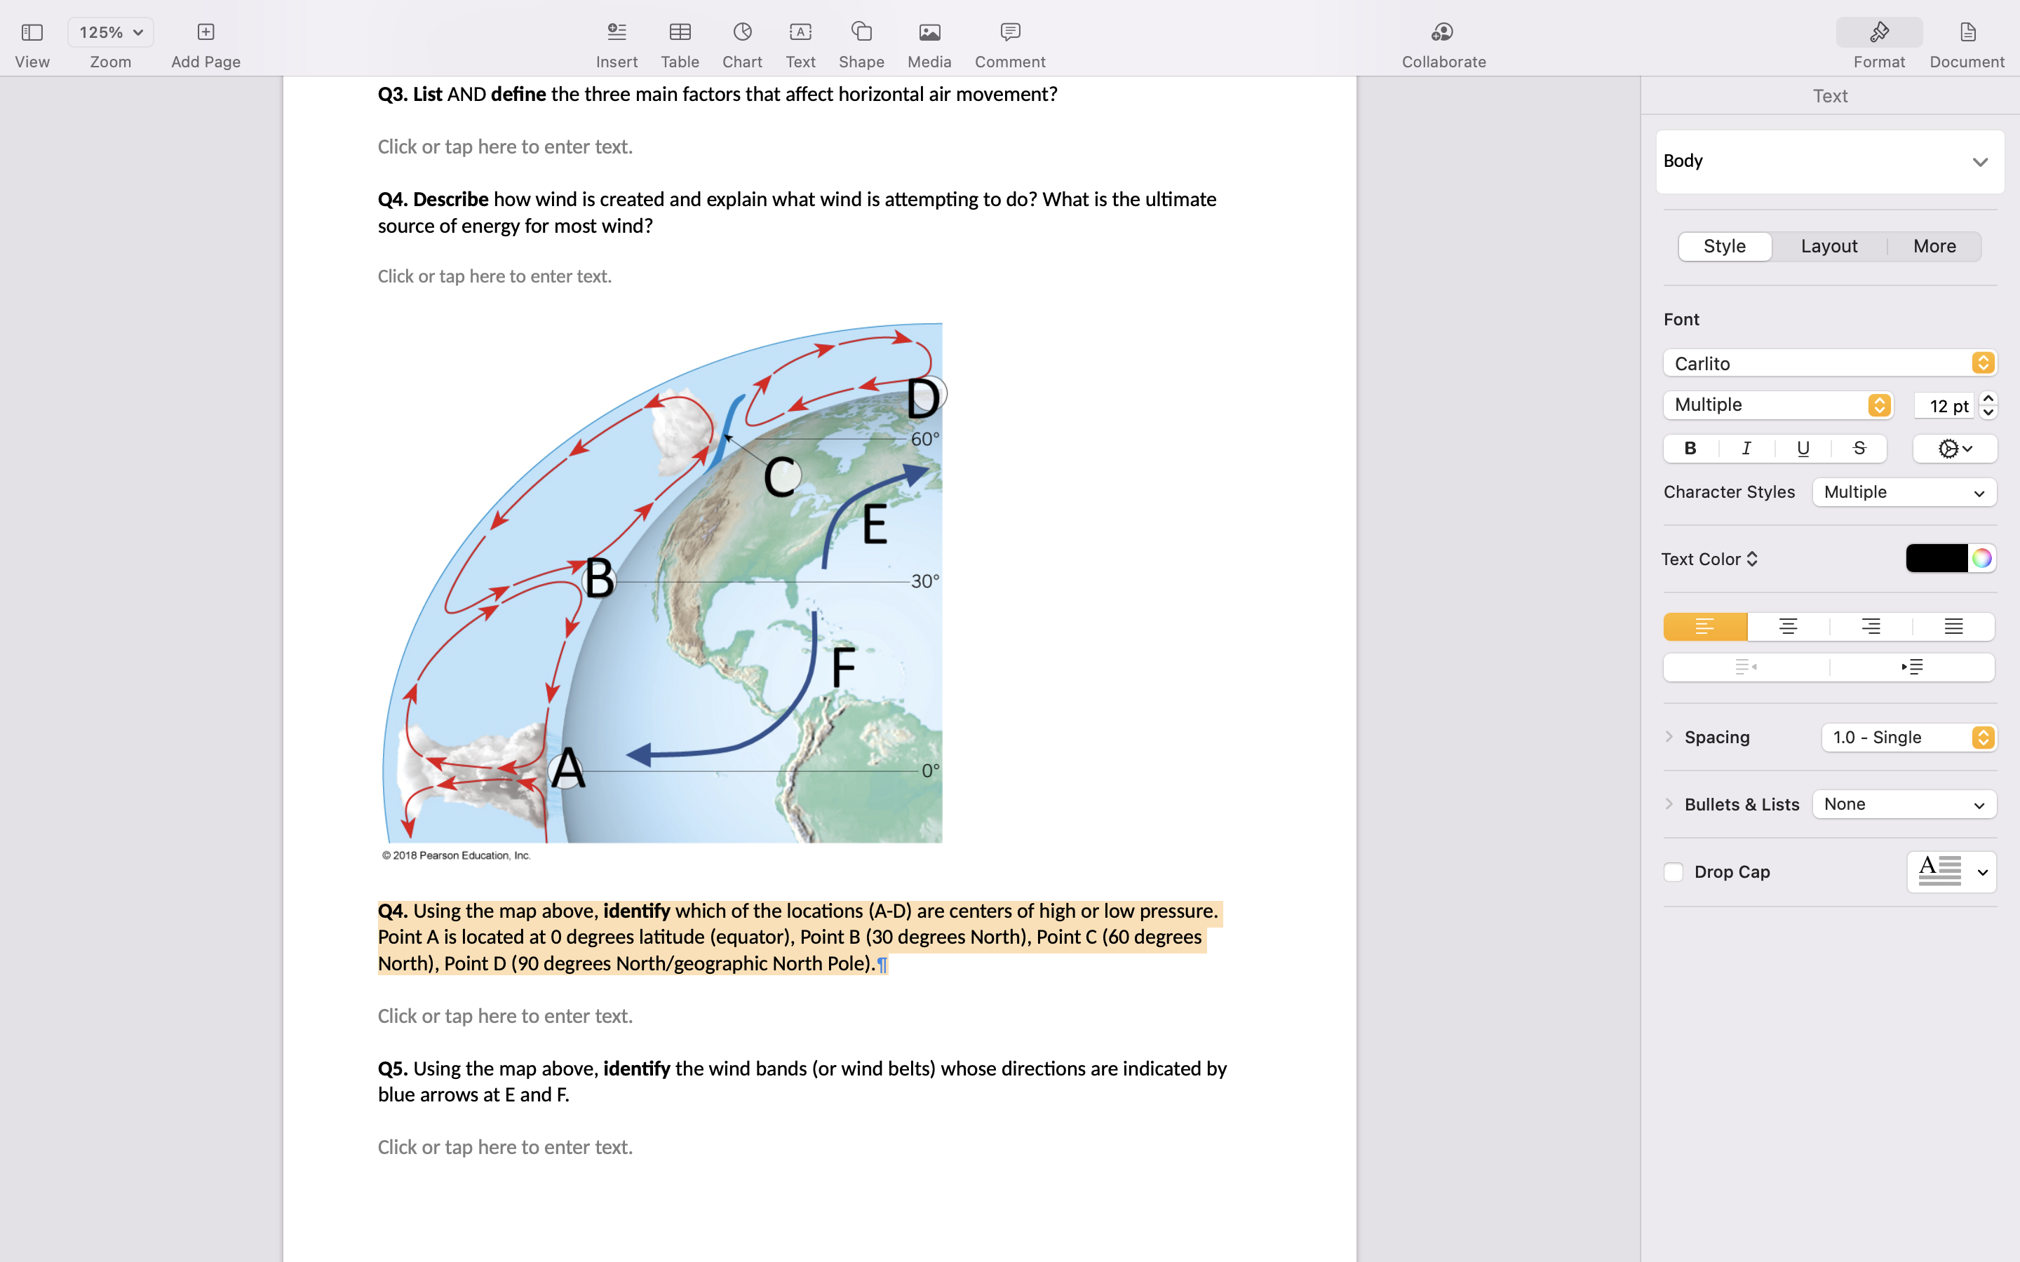Switch to Document sidebar view
Viewport: 2020px width, 1262px height.
tap(1967, 32)
